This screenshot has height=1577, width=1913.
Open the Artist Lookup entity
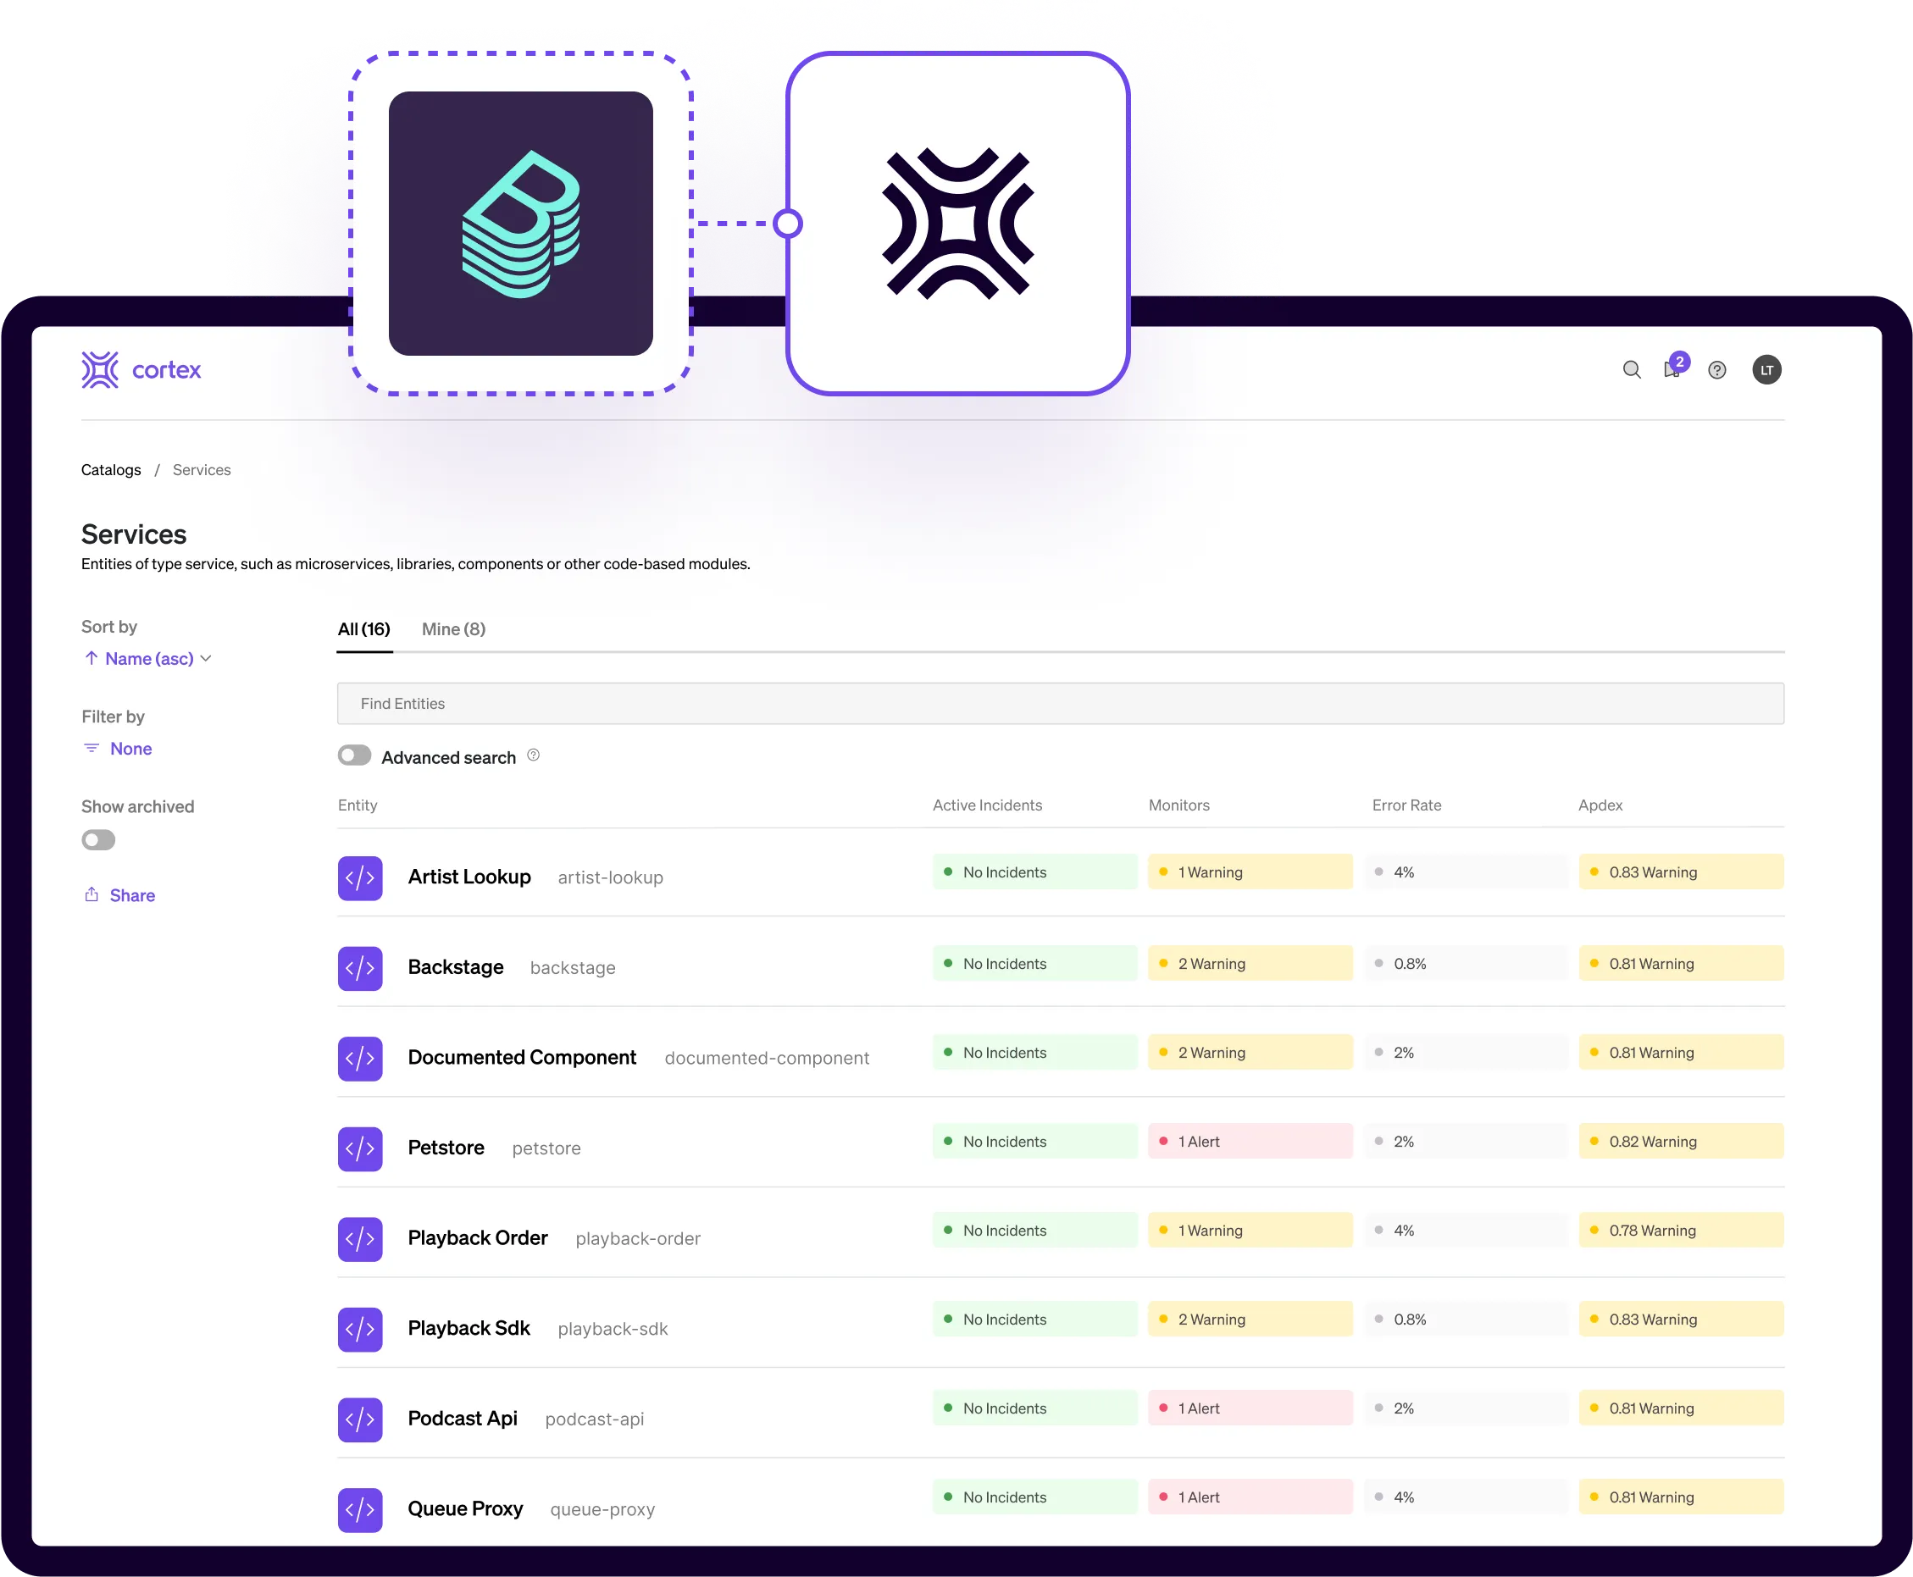click(x=469, y=877)
